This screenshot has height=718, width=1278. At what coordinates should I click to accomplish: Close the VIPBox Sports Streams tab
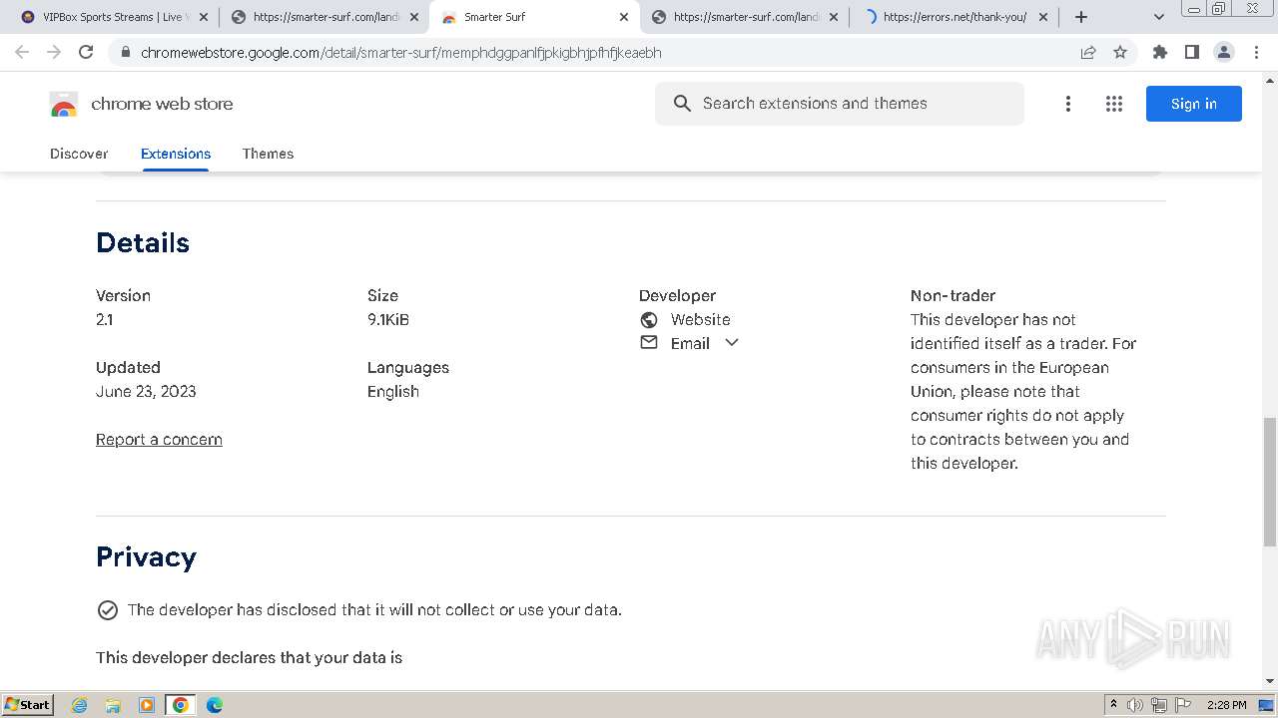click(204, 17)
